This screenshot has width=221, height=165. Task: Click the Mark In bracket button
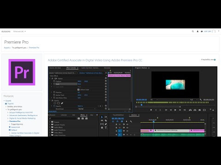pyautogui.click(x=156, y=110)
